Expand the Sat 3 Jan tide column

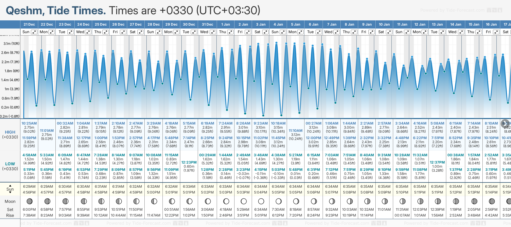click(265, 32)
